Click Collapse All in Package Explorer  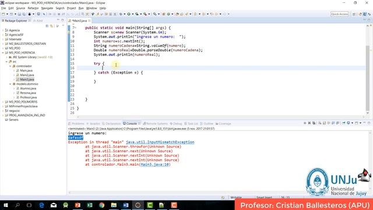coord(47,26)
